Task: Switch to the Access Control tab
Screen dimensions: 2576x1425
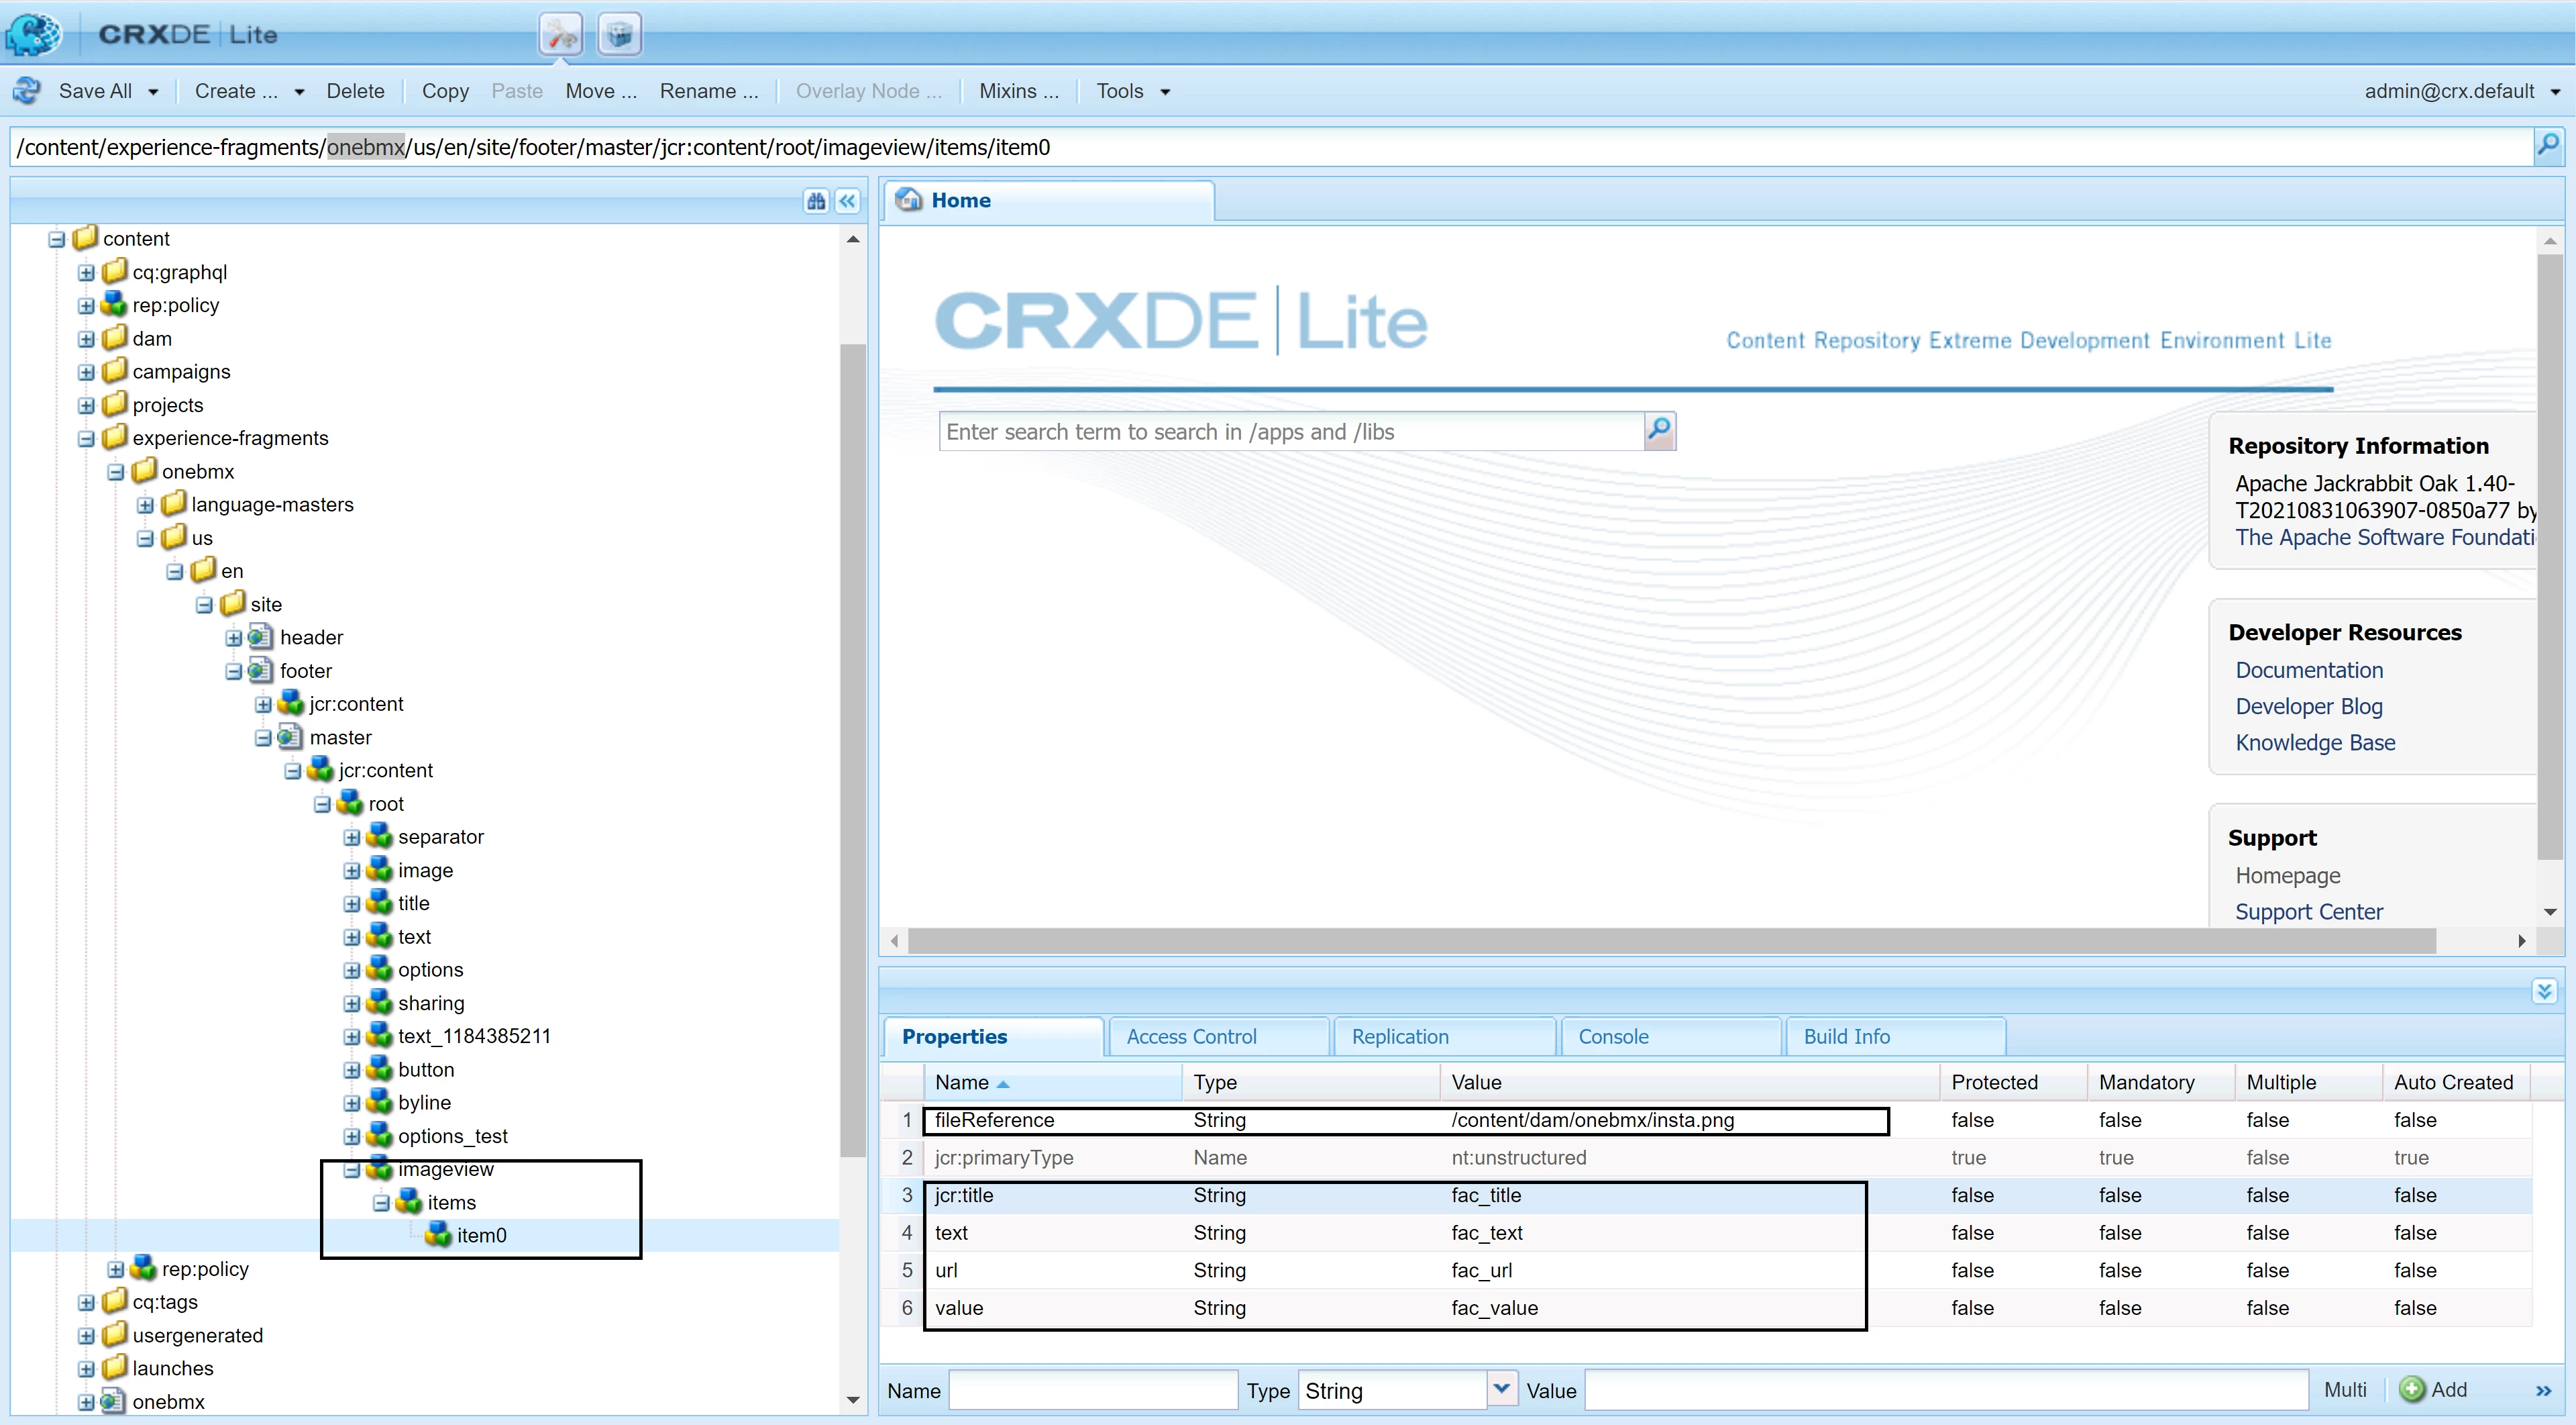Action: coord(1191,1037)
